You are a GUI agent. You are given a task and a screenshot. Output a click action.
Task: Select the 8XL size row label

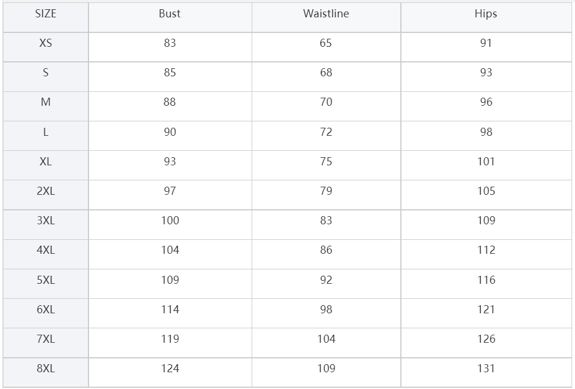pos(46,368)
